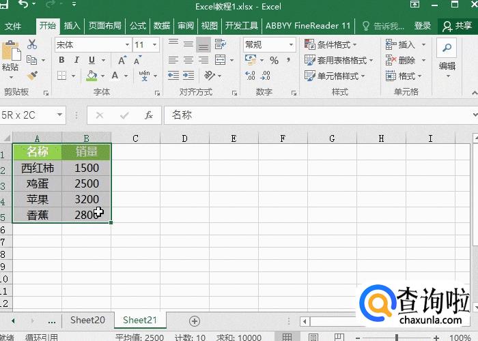This screenshot has height=341, width=478.
Task: Click the fill color paint bucket
Action: pos(92,76)
